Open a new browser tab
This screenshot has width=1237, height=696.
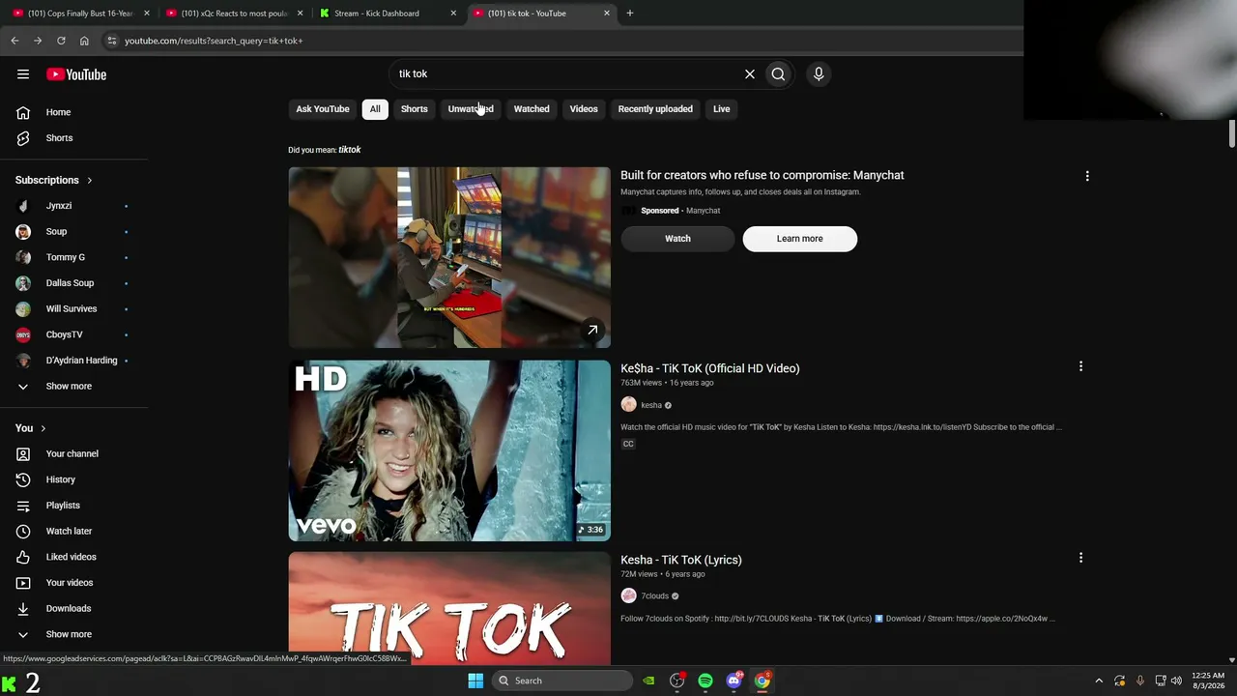point(630,14)
